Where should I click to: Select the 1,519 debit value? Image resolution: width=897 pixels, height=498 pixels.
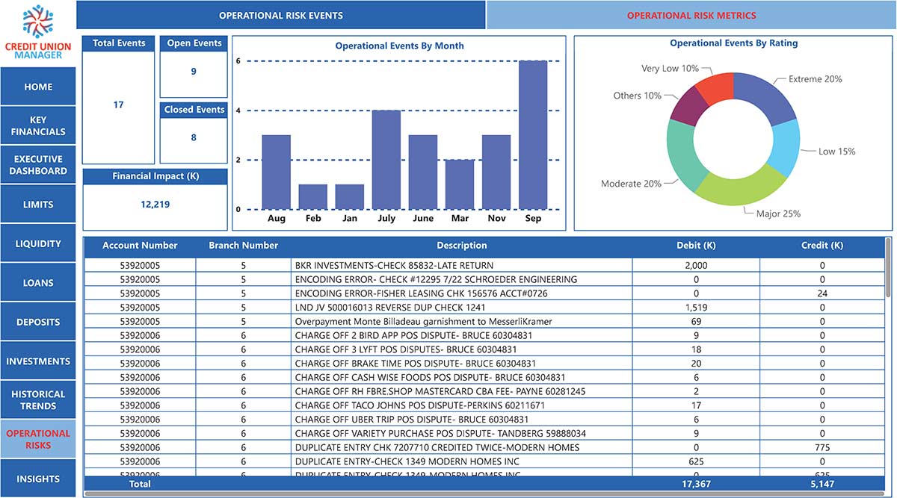[x=696, y=308]
